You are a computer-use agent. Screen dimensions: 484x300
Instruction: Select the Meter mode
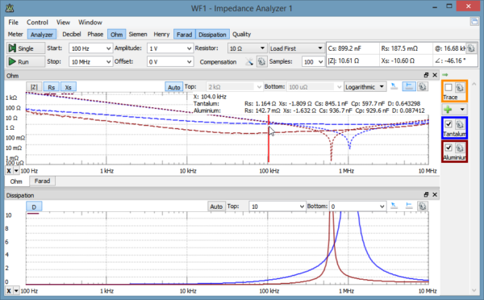pyautogui.click(x=15, y=34)
